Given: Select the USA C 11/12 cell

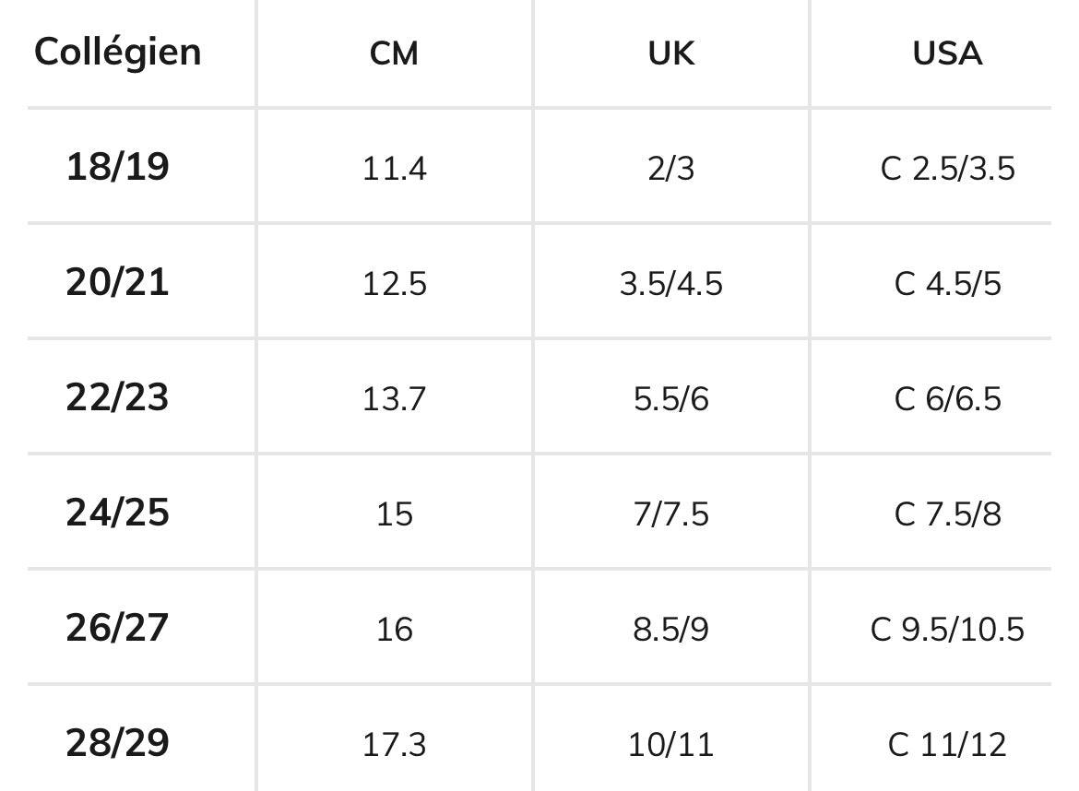Looking at the screenshot, I should [x=947, y=744].
